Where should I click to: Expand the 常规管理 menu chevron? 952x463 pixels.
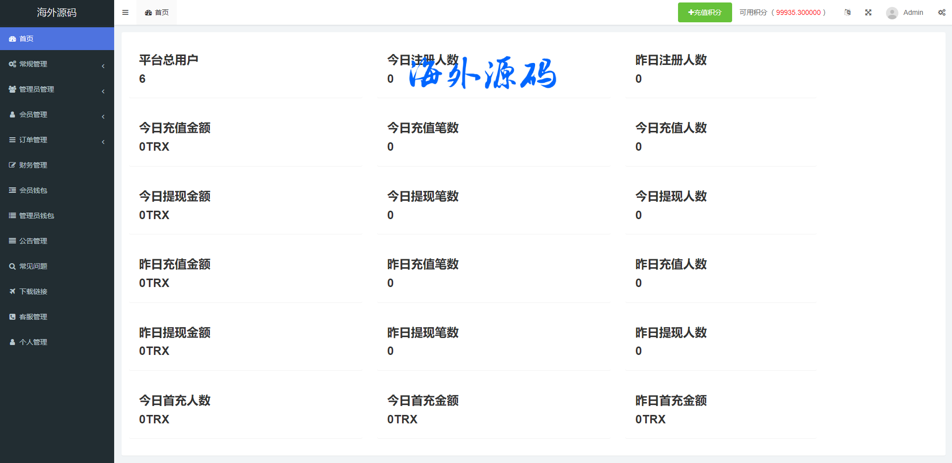point(103,66)
